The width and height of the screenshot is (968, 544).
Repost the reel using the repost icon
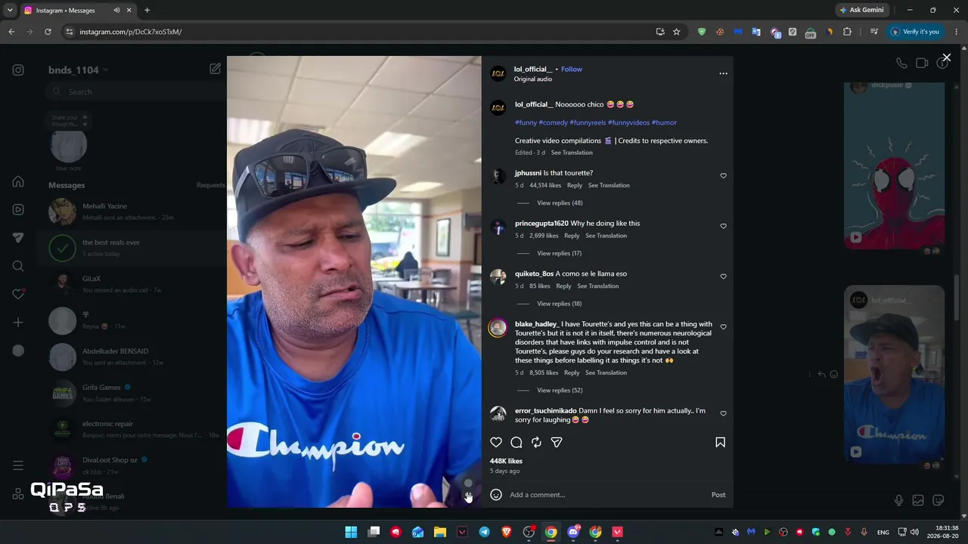536,442
